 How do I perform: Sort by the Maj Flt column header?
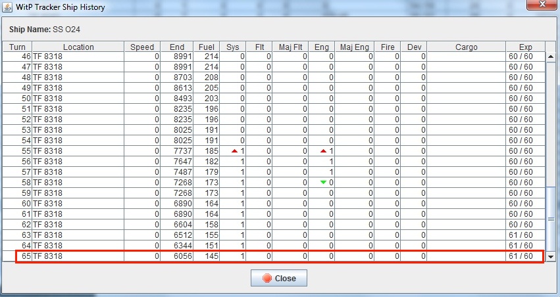coord(290,47)
